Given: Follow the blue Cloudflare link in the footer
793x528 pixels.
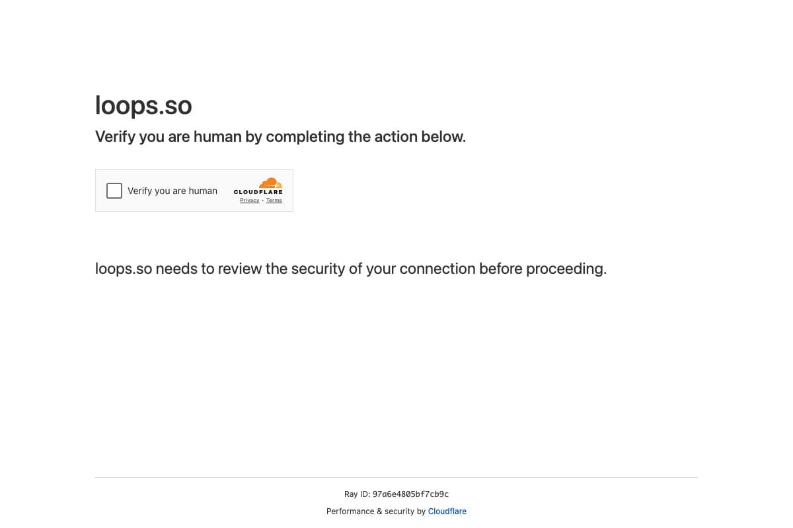Looking at the screenshot, I should (447, 511).
